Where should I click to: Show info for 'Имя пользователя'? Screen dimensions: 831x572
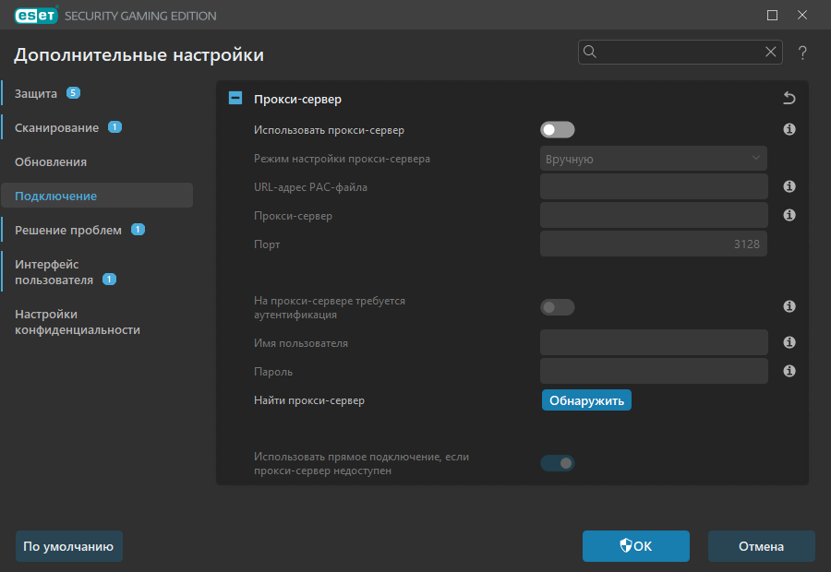[x=789, y=342]
